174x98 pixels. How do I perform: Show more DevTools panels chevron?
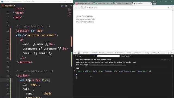click(159, 53)
